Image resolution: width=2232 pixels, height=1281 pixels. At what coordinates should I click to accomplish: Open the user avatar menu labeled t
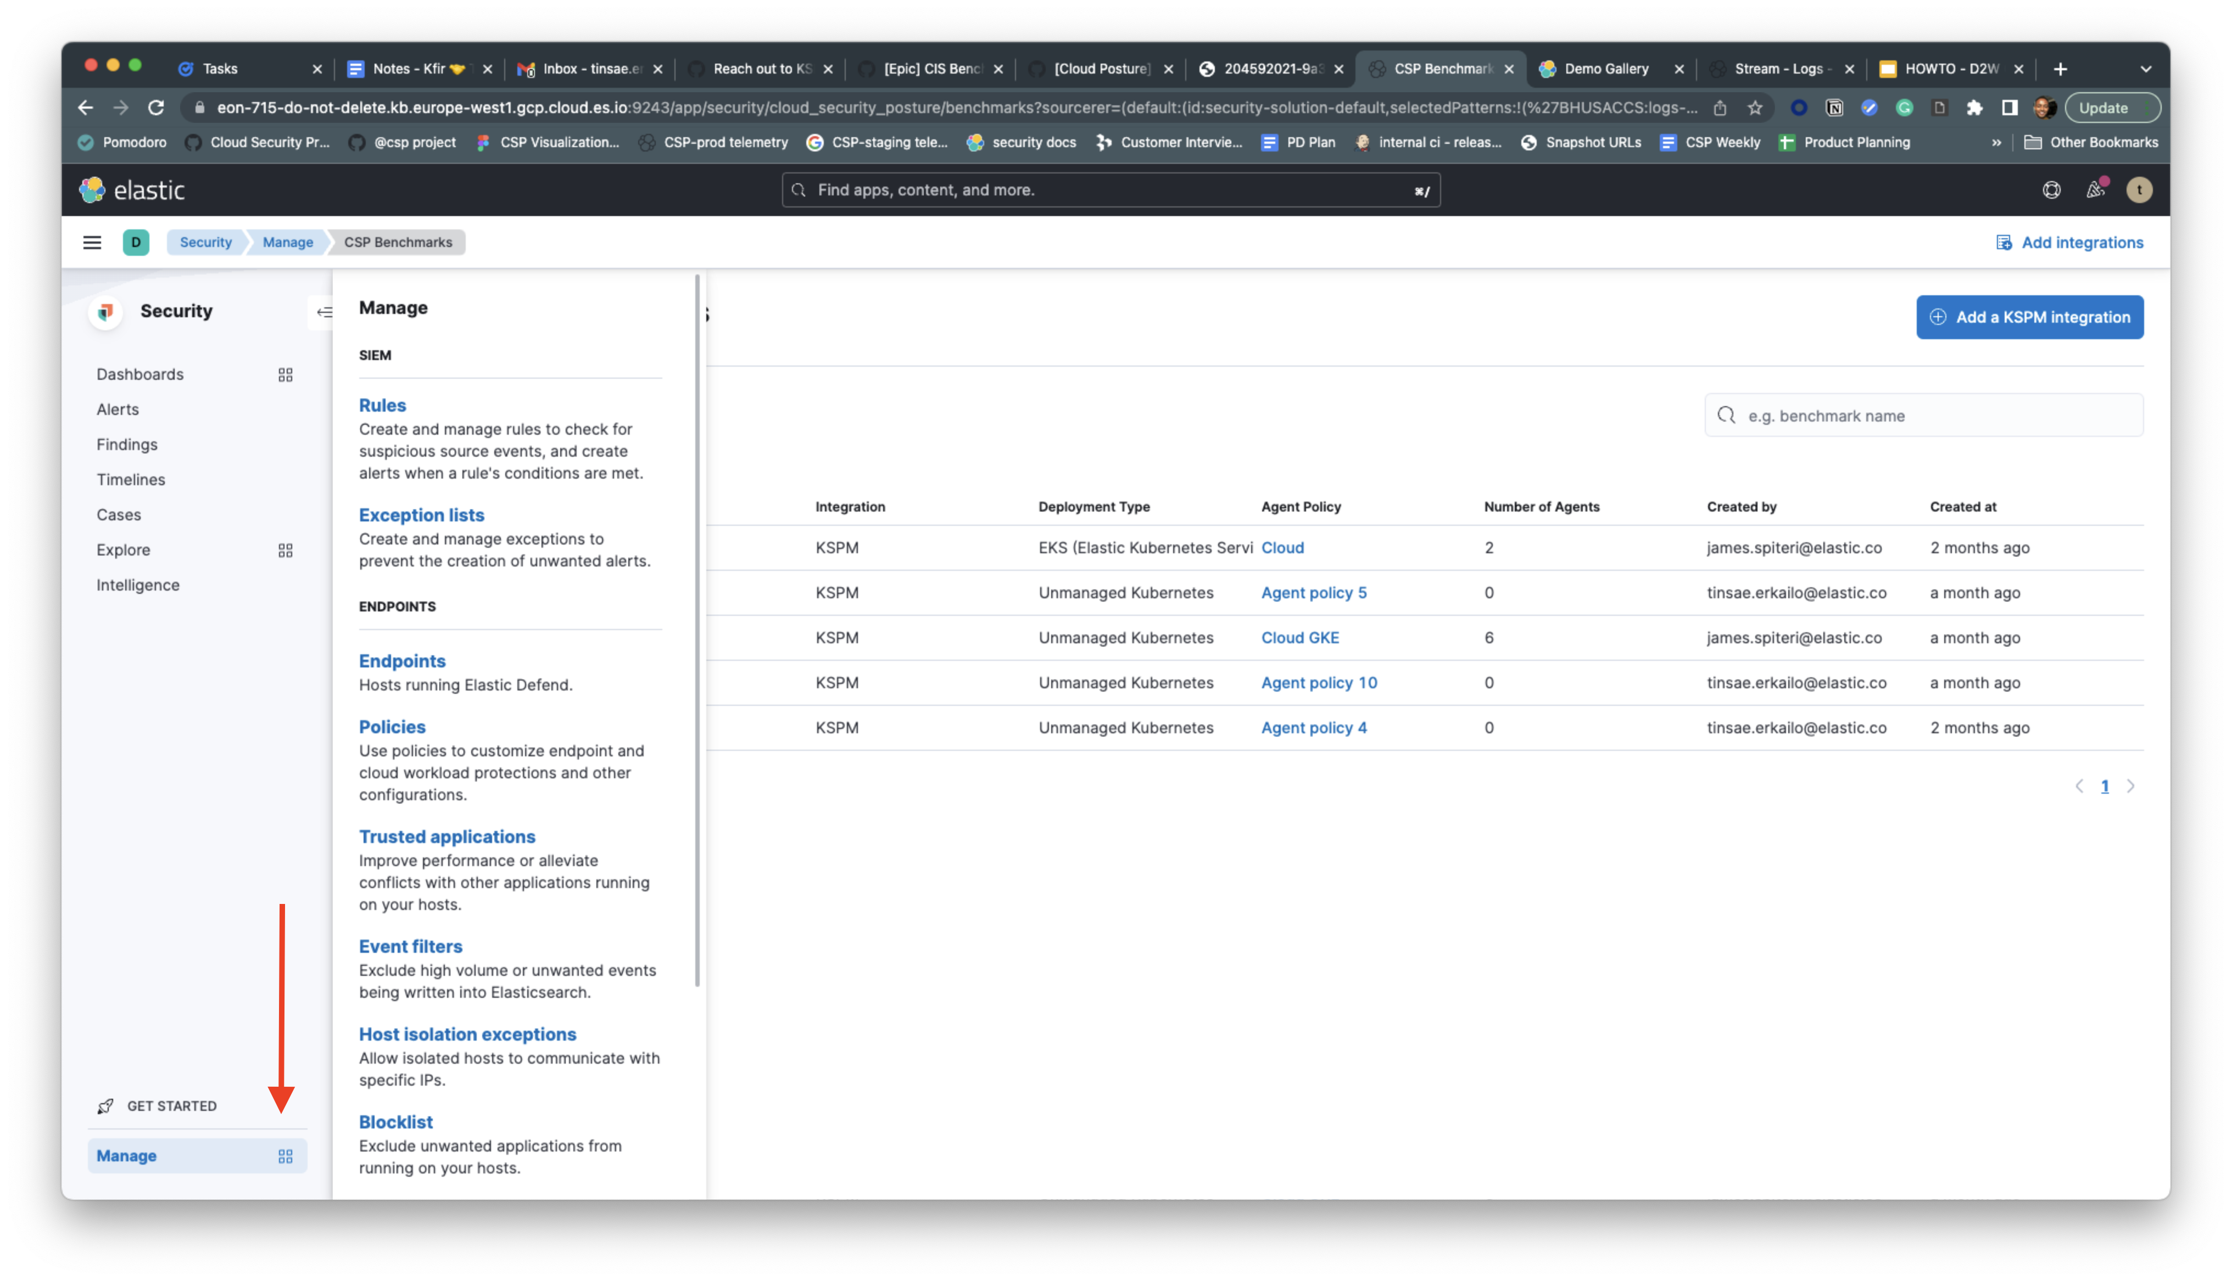[2140, 189]
